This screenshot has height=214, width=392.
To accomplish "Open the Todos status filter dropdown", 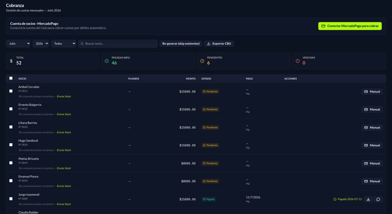I will pyautogui.click(x=64, y=44).
